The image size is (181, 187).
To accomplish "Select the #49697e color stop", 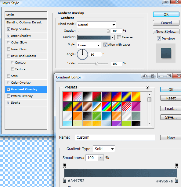I will click(x=176, y=180).
